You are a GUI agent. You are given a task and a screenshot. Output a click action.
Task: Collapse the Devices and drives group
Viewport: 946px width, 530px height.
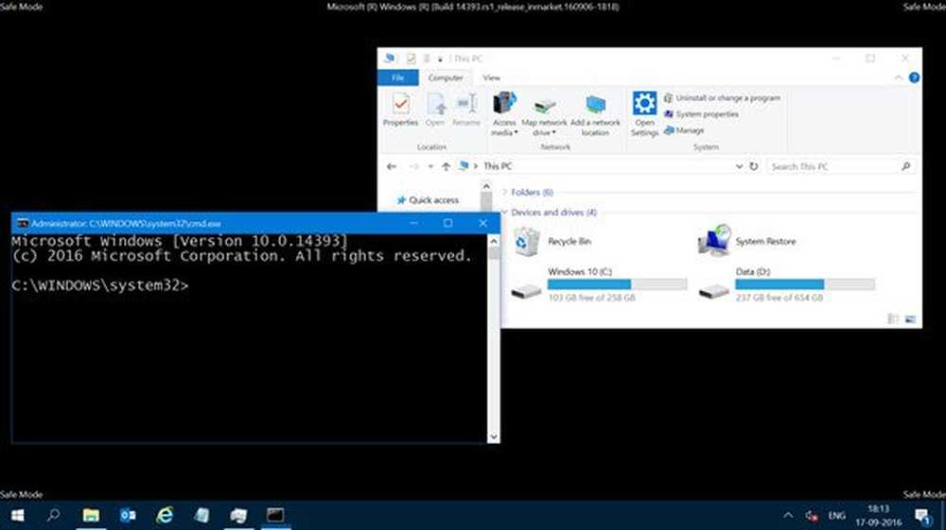(504, 212)
